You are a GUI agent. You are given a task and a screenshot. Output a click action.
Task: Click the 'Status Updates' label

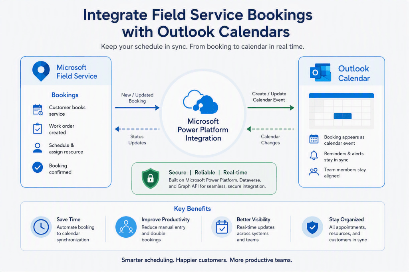[137, 140]
